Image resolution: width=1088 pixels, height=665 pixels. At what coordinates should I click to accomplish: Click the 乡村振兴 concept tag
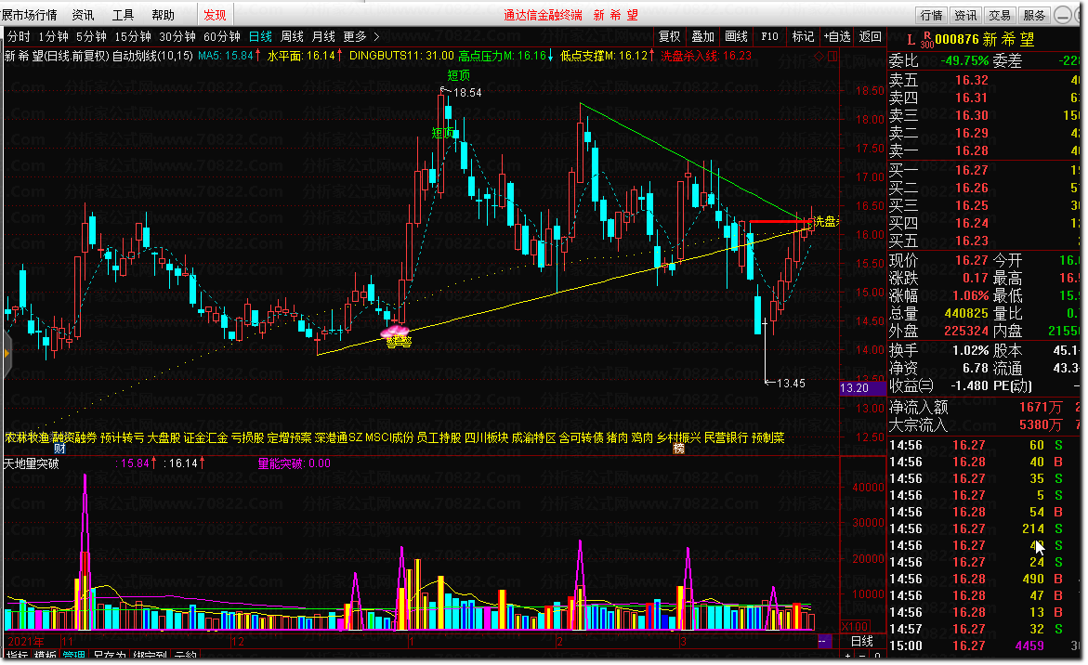(678, 437)
